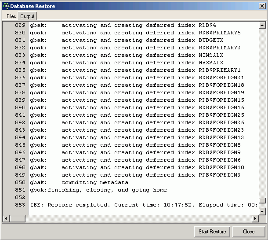Click the RDB$FOREIGN15 index line
This screenshot has height=240, width=268.
click(137, 100)
